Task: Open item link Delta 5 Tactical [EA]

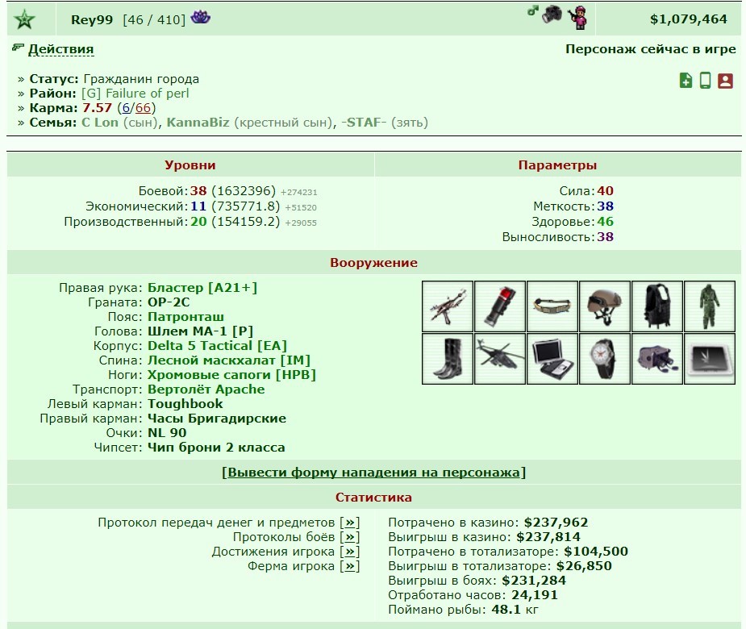Action: coord(218,346)
